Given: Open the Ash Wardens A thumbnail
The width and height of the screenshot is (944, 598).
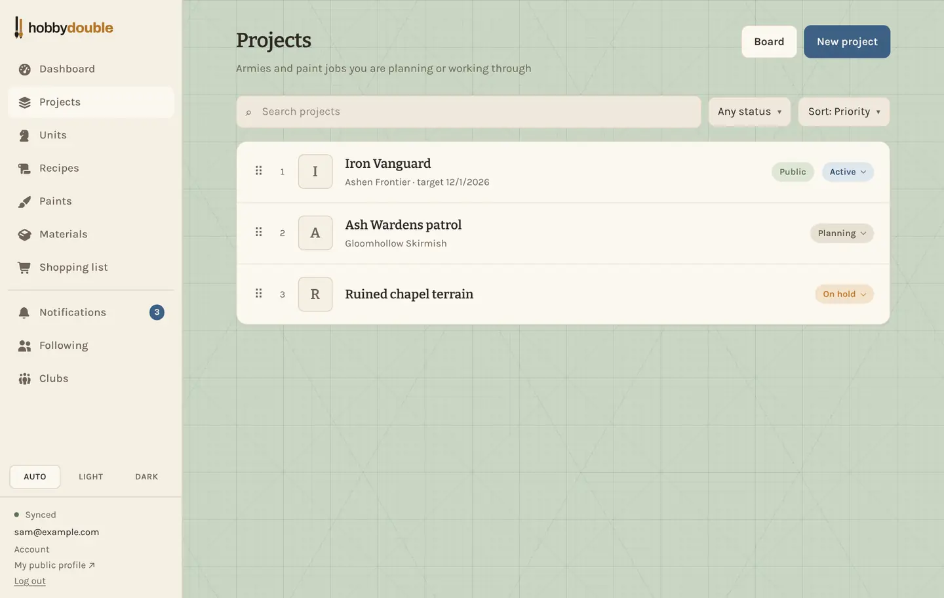Looking at the screenshot, I should tap(315, 233).
